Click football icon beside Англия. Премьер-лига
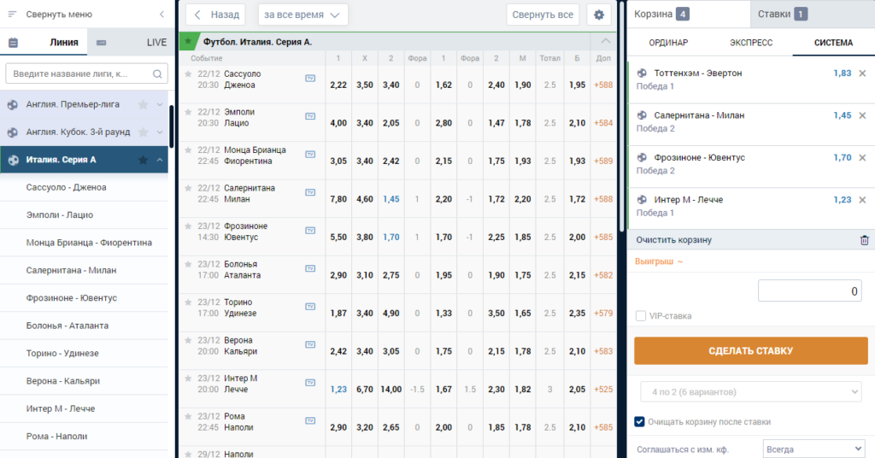The height and width of the screenshot is (458, 875). [x=13, y=104]
